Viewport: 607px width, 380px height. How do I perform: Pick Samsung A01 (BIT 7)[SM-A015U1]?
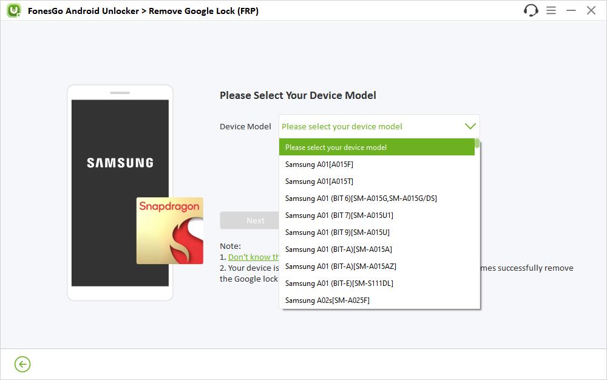point(377,215)
